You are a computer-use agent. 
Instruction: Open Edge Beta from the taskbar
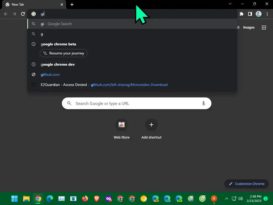(x=167, y=199)
